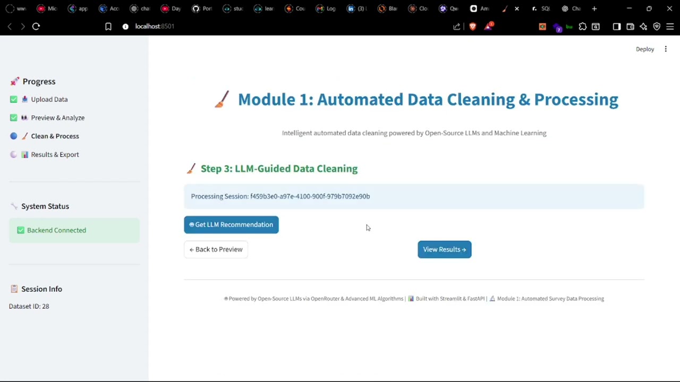680x382 pixels.
Task: Click the Processing Session ID banner
Action: point(414,196)
